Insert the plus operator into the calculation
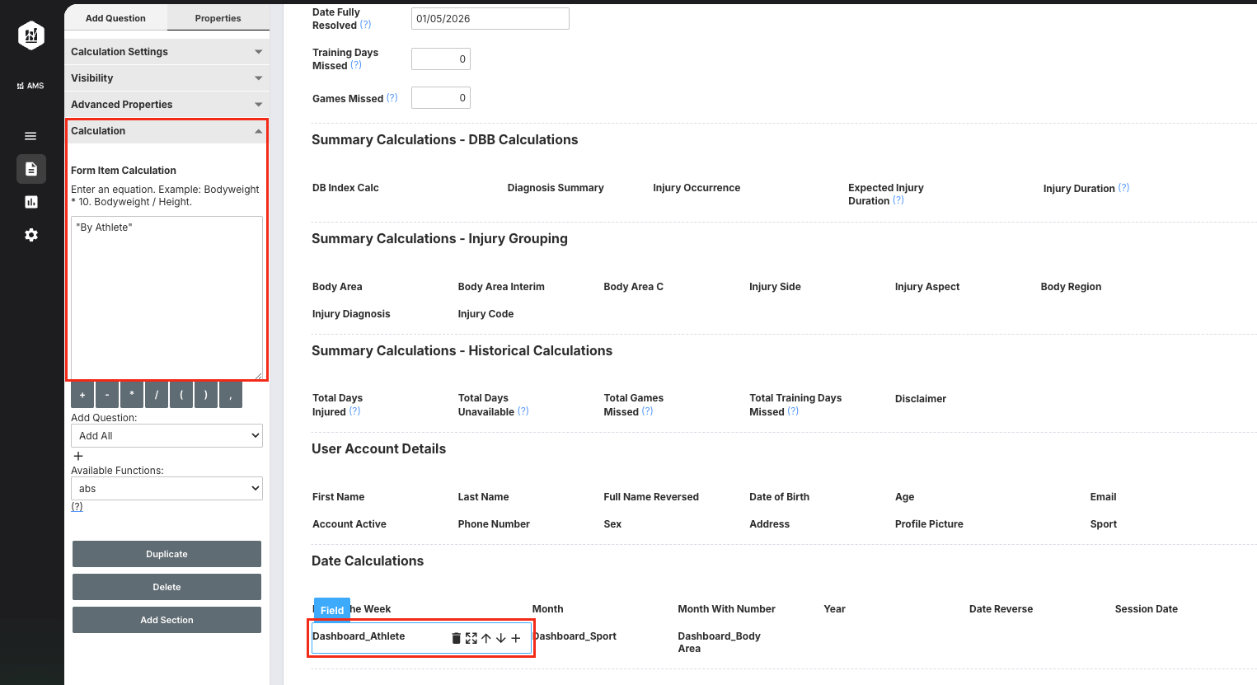The height and width of the screenshot is (685, 1257). pyautogui.click(x=82, y=396)
